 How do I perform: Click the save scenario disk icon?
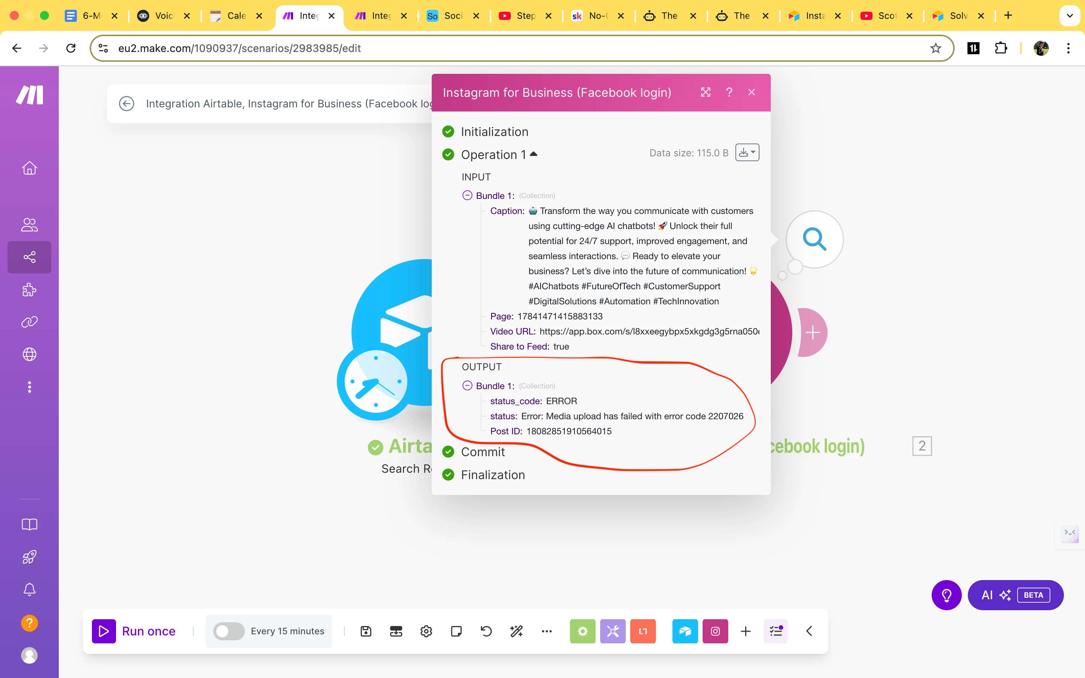[366, 631]
